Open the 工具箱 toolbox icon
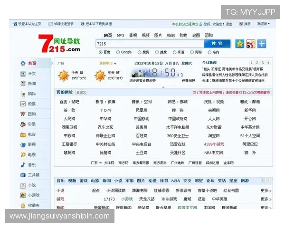This screenshot has width=285, height=228. pos(23,175)
